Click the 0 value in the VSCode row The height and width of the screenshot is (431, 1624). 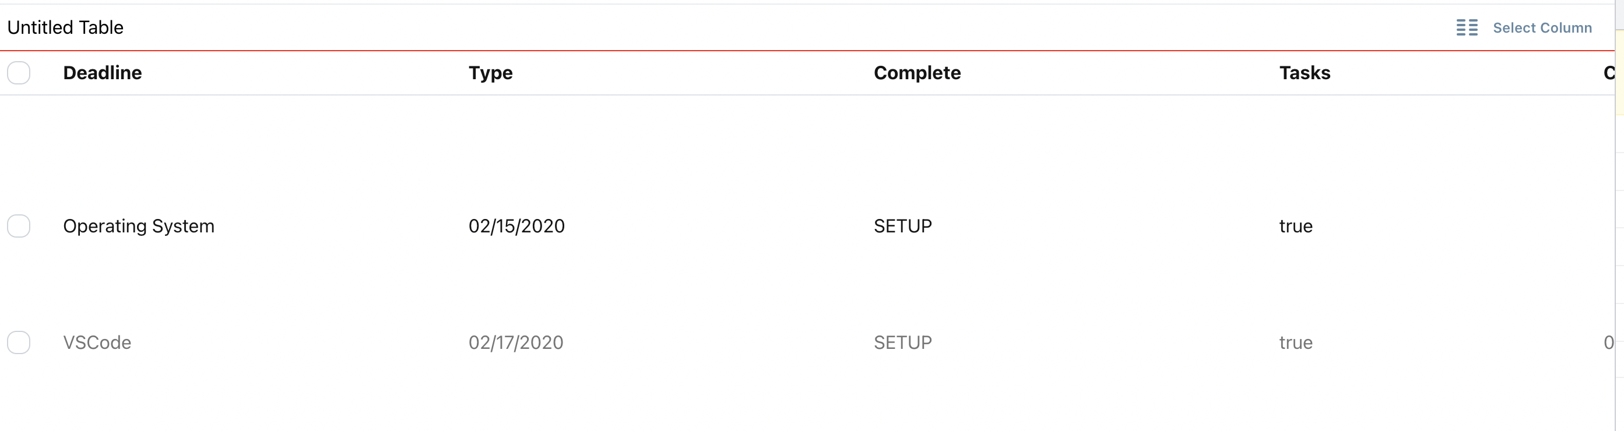click(1609, 342)
